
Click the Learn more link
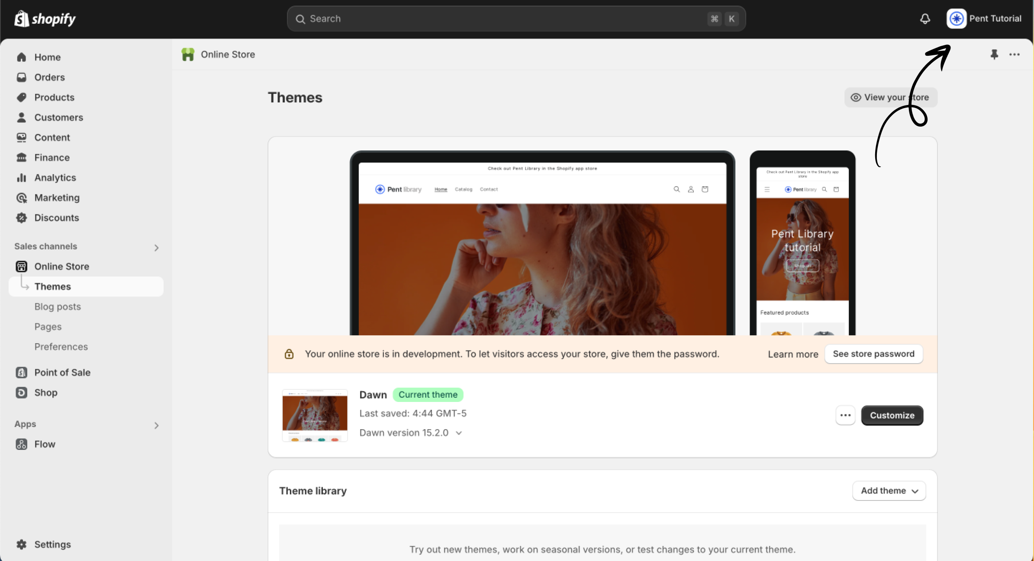793,354
